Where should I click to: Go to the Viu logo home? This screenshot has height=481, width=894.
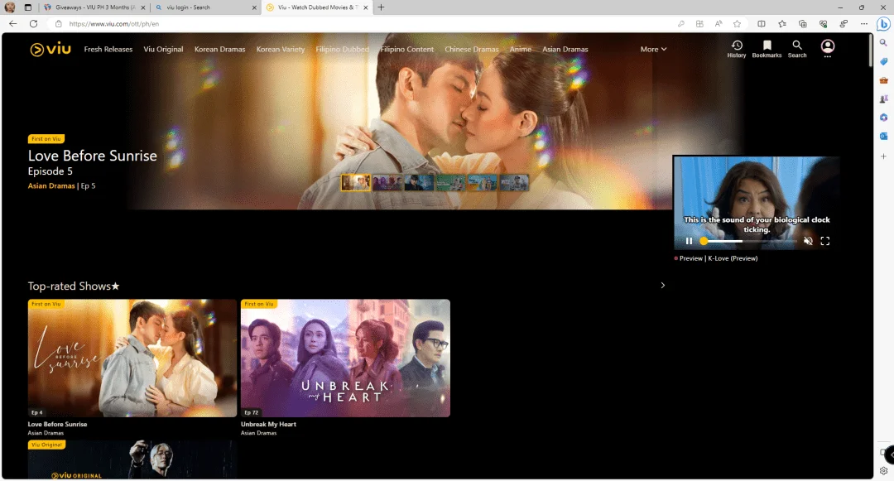50,50
